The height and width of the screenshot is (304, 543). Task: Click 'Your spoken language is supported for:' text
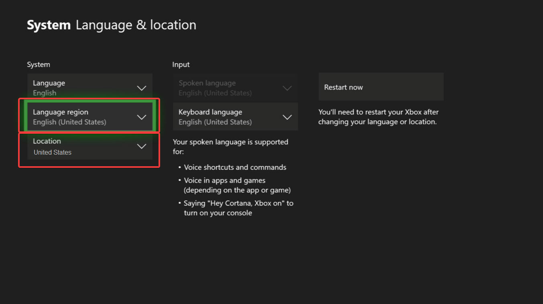pos(230,147)
